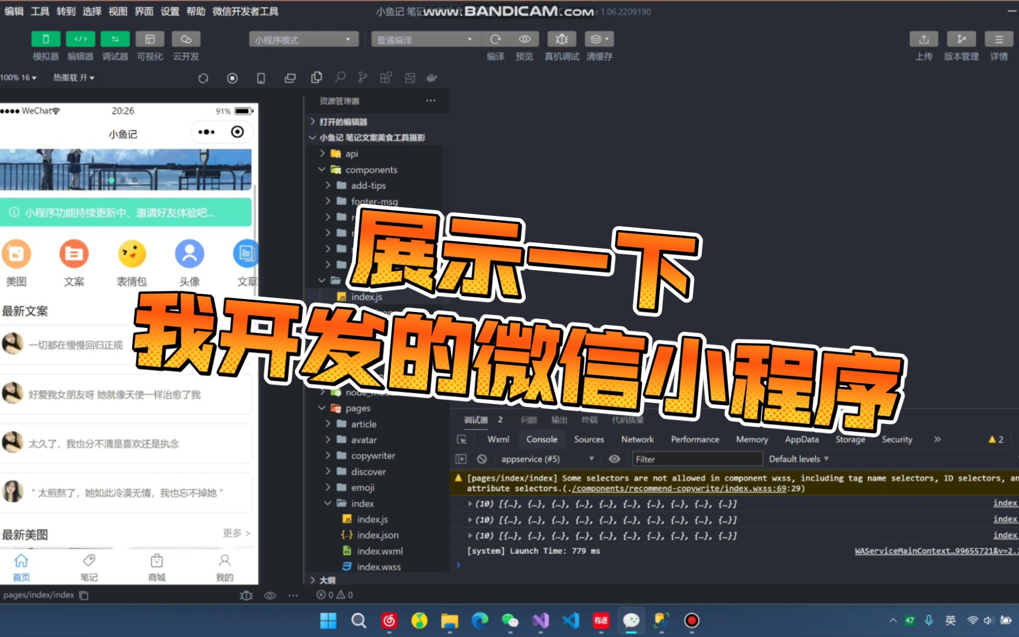This screenshot has width=1019, height=637.
Task: Collapse the components folder in resource manager
Action: 322,169
